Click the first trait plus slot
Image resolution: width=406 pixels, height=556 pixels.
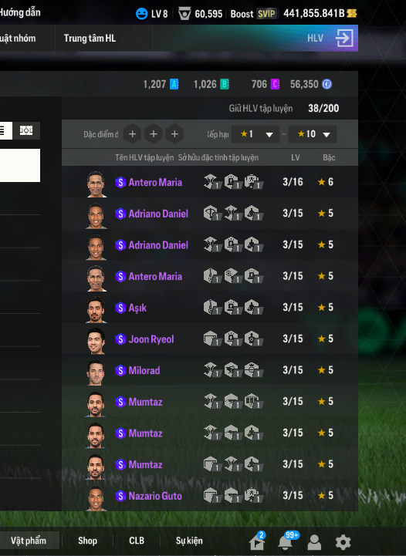click(x=133, y=134)
